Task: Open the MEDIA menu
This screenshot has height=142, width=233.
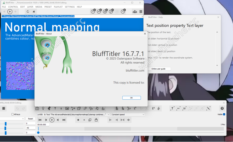Action: point(39,7)
